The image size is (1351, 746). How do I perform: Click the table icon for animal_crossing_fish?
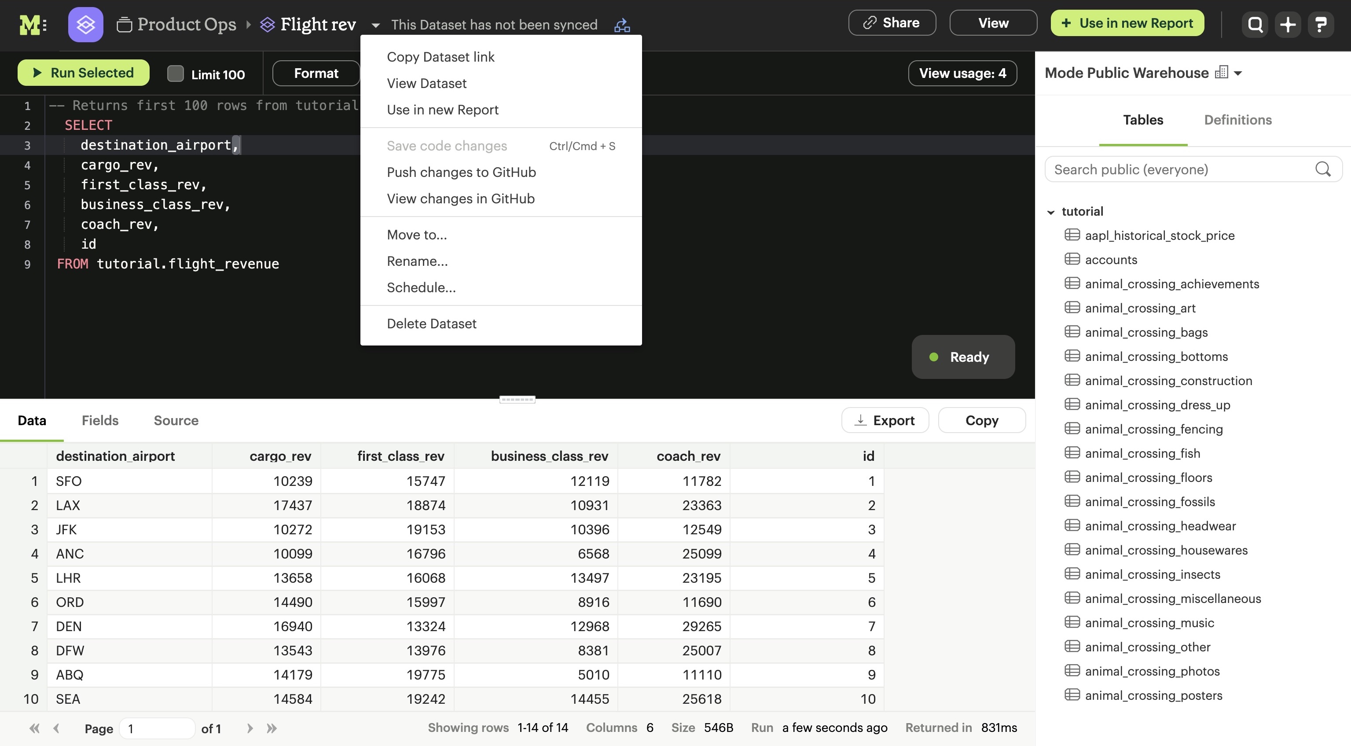pos(1072,453)
